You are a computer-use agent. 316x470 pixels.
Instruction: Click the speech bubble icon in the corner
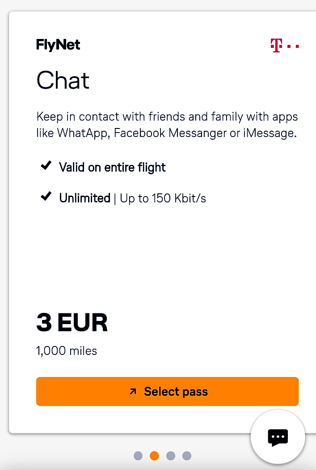[278, 437]
